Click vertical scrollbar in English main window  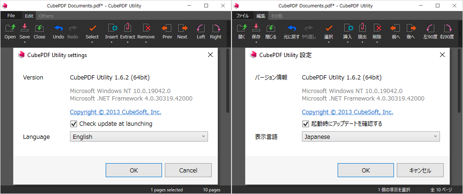pos(228,81)
